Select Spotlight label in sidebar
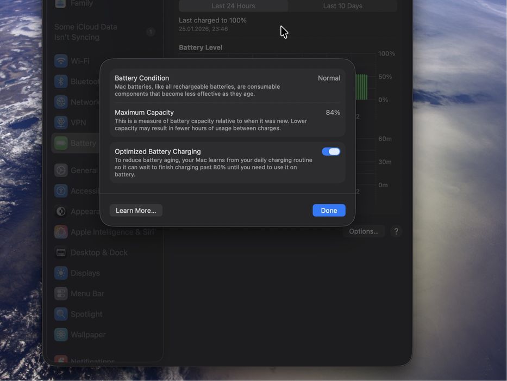Image resolution: width=507 pixels, height=381 pixels. coord(86,314)
